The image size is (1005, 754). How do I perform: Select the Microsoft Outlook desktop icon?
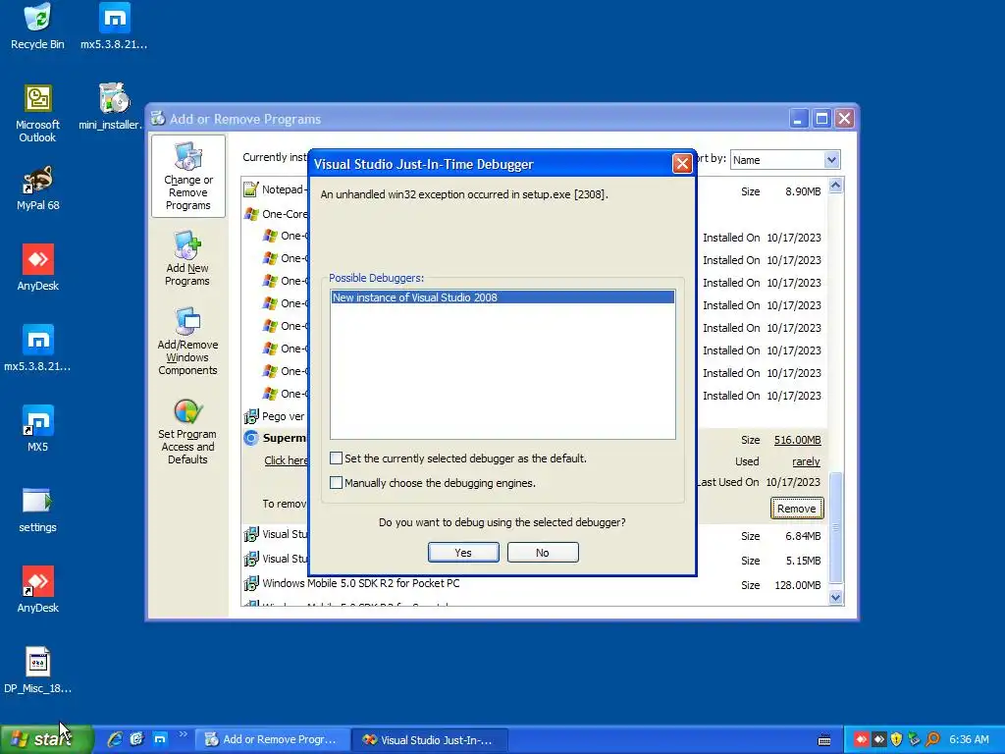pyautogui.click(x=37, y=113)
